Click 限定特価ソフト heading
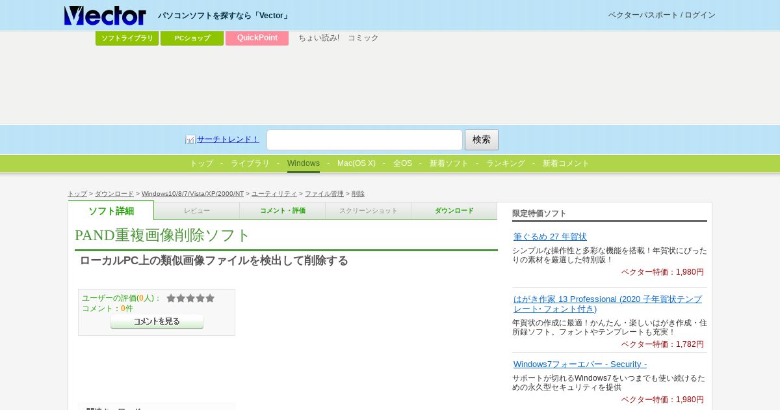Viewport: 780px width, 410px height. point(539,213)
